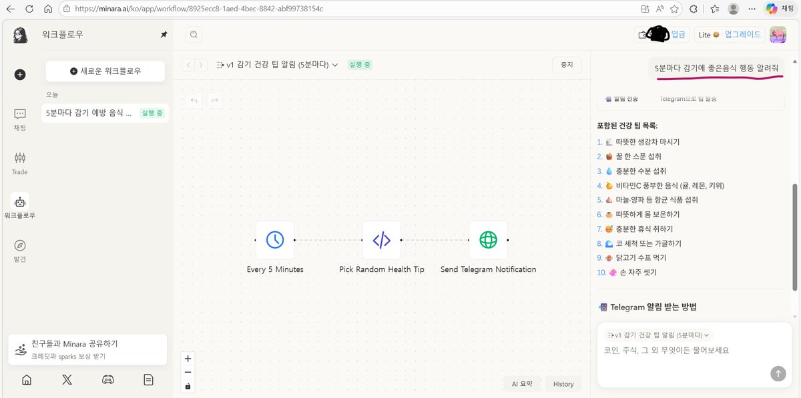Click the user message 5분마다 감기에 좋은음식

(x=716, y=67)
